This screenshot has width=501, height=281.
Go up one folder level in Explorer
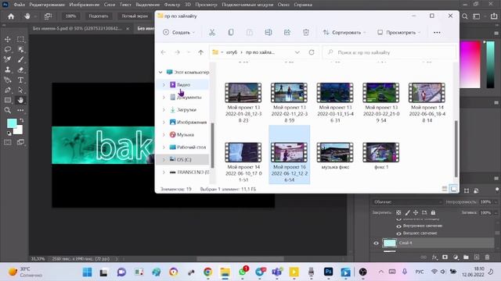coord(200,52)
